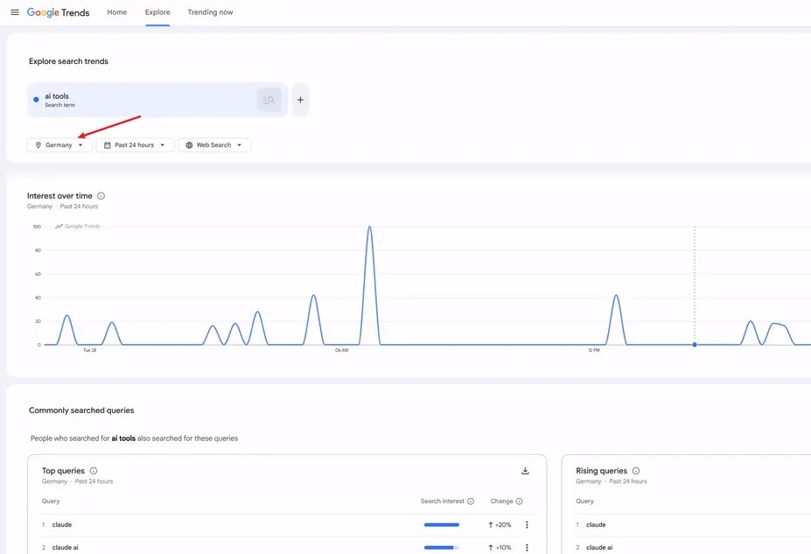Open more options for top query 'claude ai'
Viewport: 811px width, 554px height.
tap(527, 547)
